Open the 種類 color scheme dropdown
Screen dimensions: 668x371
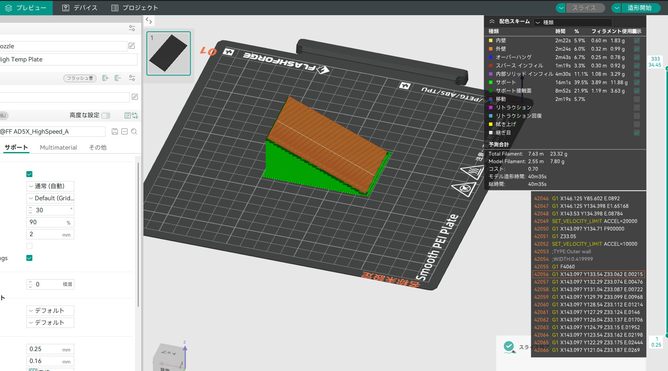pyautogui.click(x=573, y=22)
